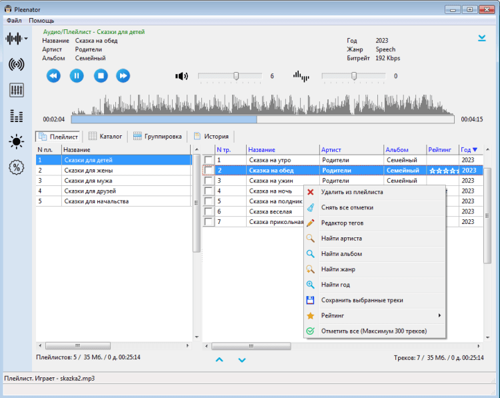Click the volume slider handle
The image size is (500, 398).
[236, 76]
